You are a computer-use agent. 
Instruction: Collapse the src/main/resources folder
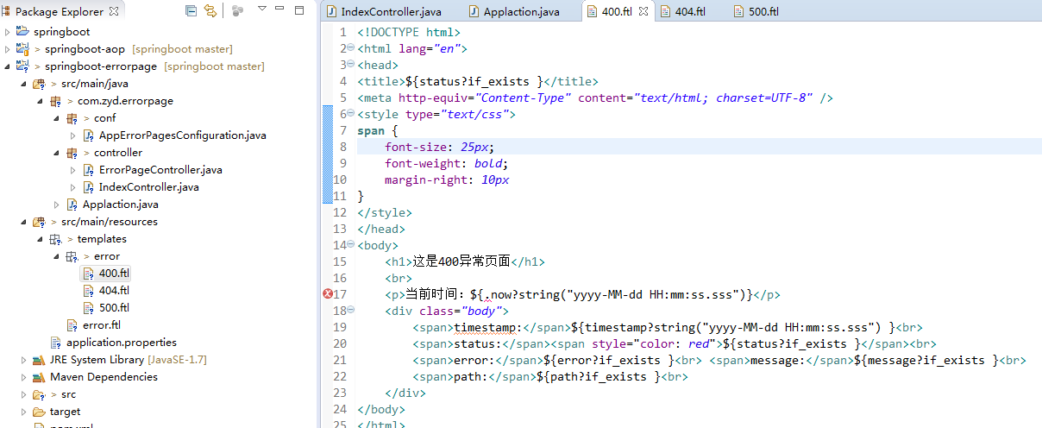(23, 222)
